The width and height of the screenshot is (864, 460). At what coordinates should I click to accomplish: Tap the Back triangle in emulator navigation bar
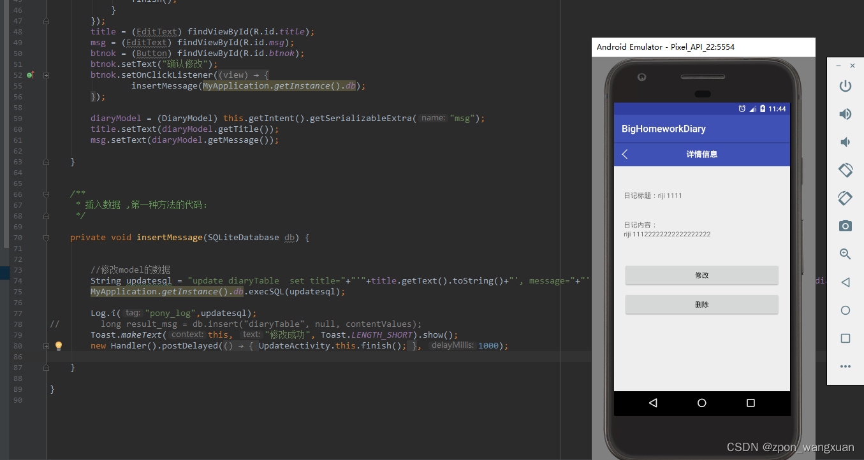pos(653,403)
